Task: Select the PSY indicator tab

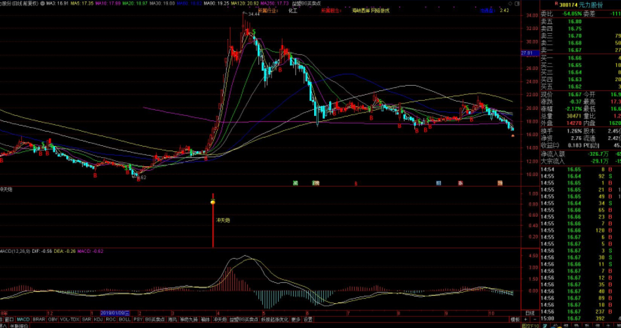Action: coord(138,319)
